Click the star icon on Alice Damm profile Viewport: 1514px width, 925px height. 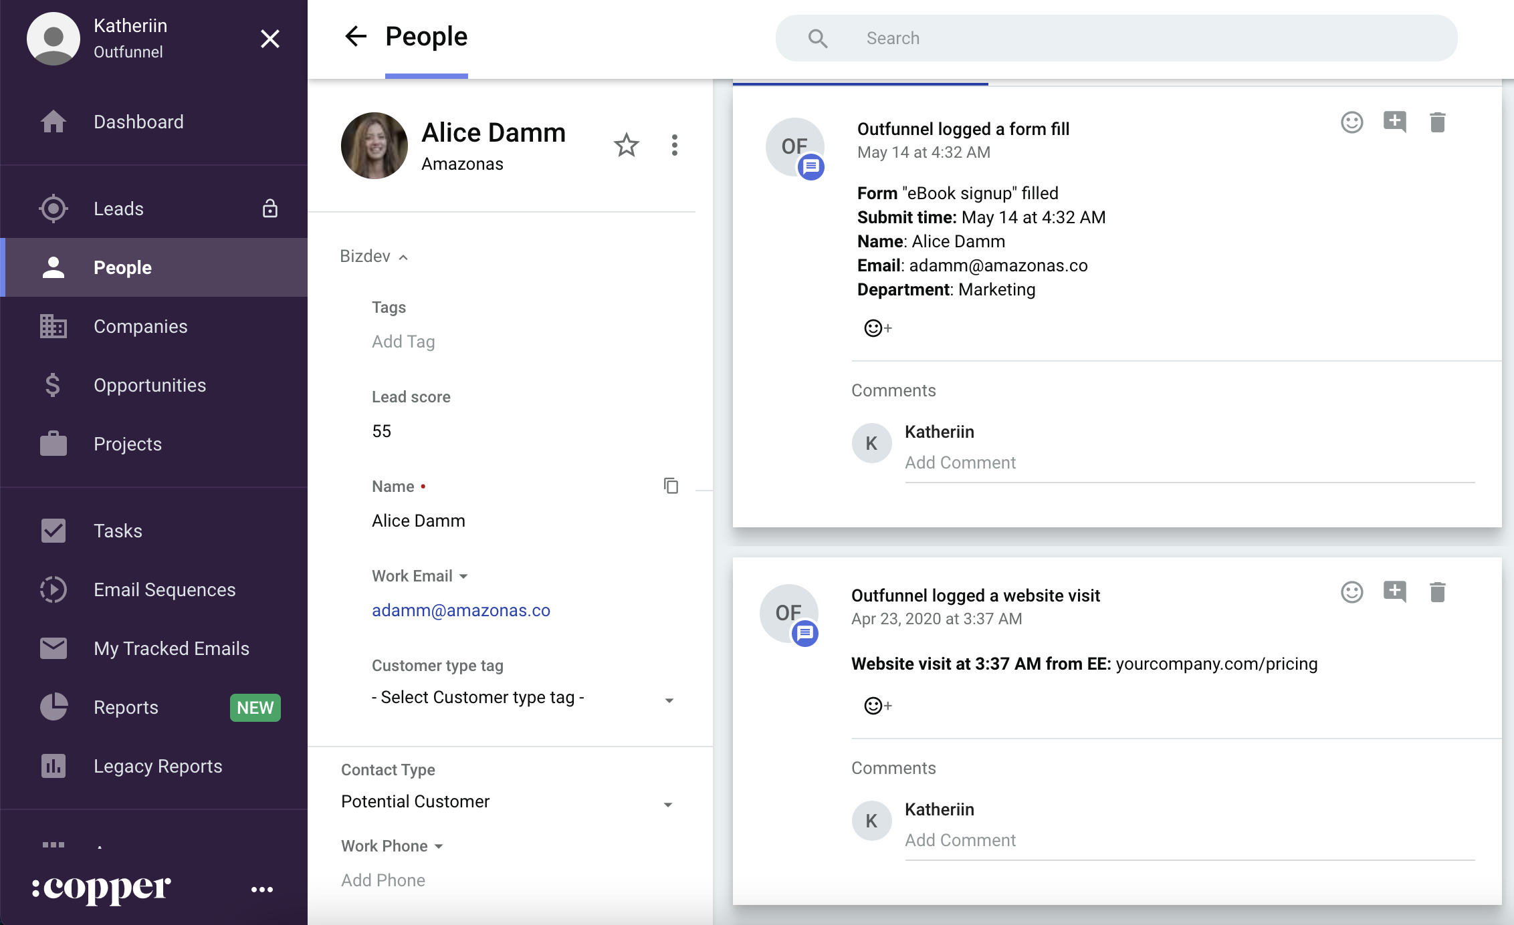626,145
